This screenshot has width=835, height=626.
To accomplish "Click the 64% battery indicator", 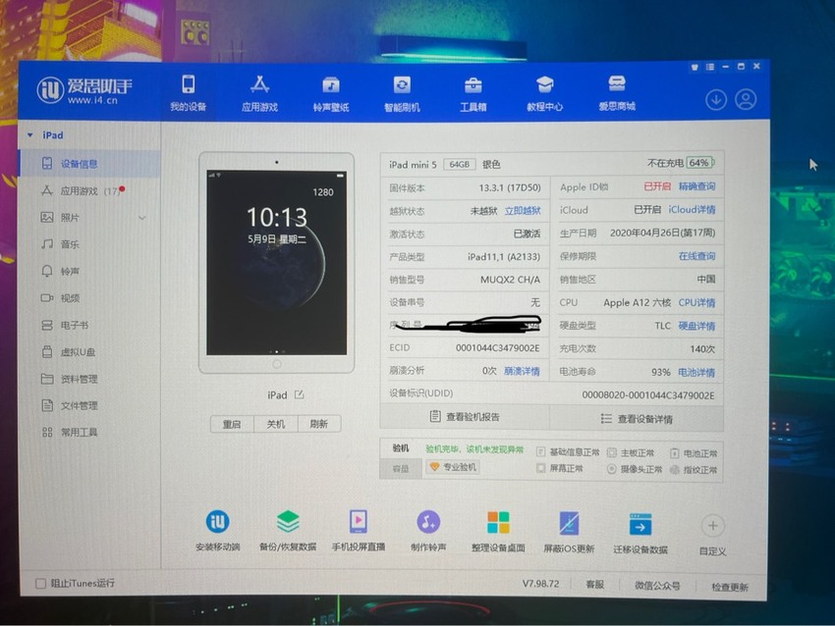I will click(x=699, y=162).
